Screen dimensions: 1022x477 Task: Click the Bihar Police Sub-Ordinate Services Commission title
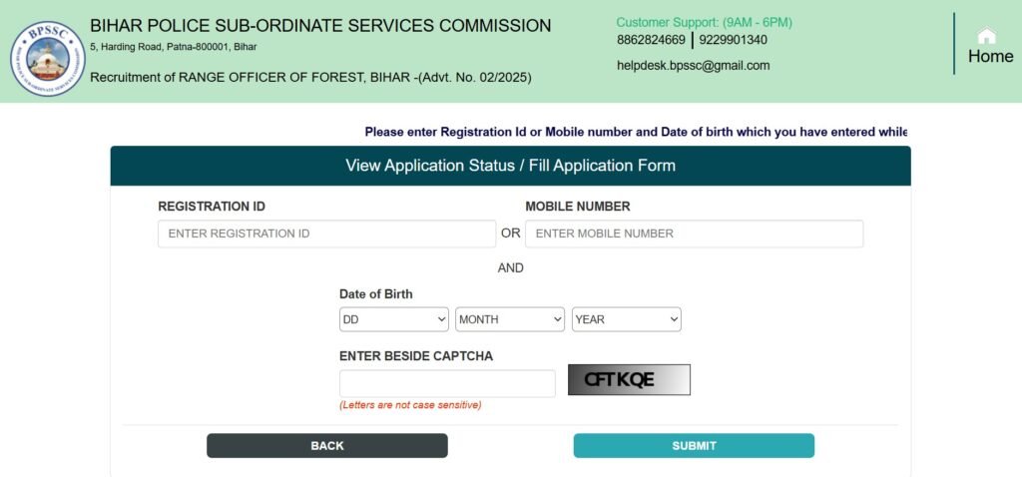320,26
